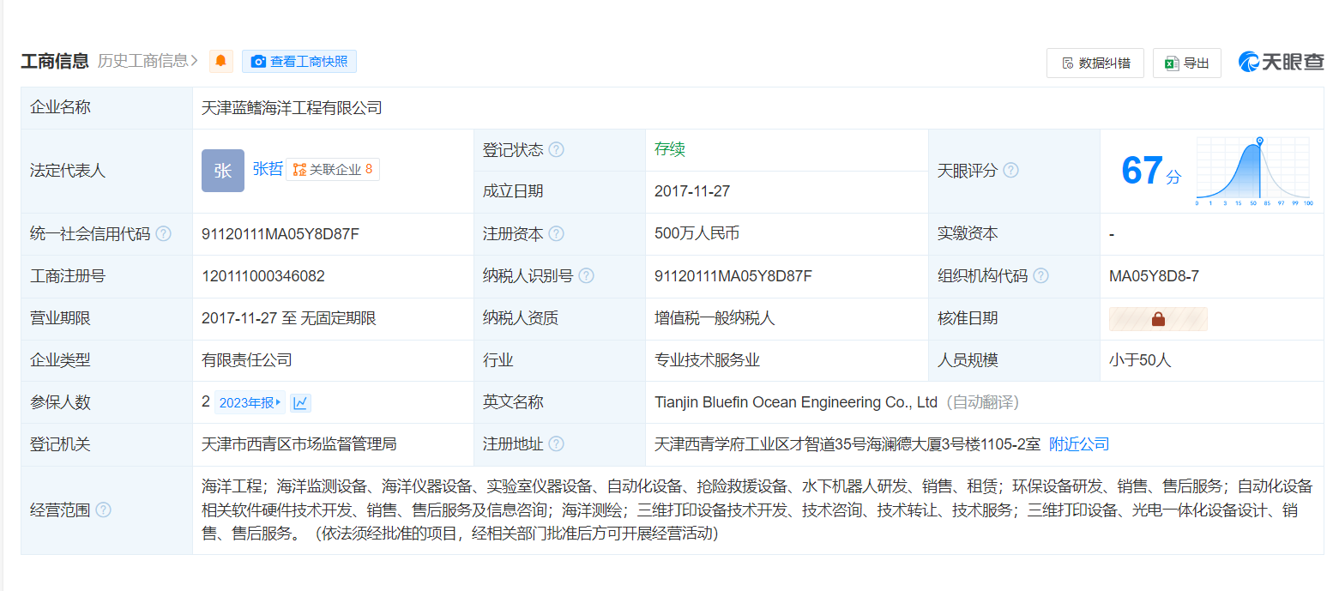Click help icon next to 注册资本
The height and width of the screenshot is (591, 1339).
tap(557, 234)
